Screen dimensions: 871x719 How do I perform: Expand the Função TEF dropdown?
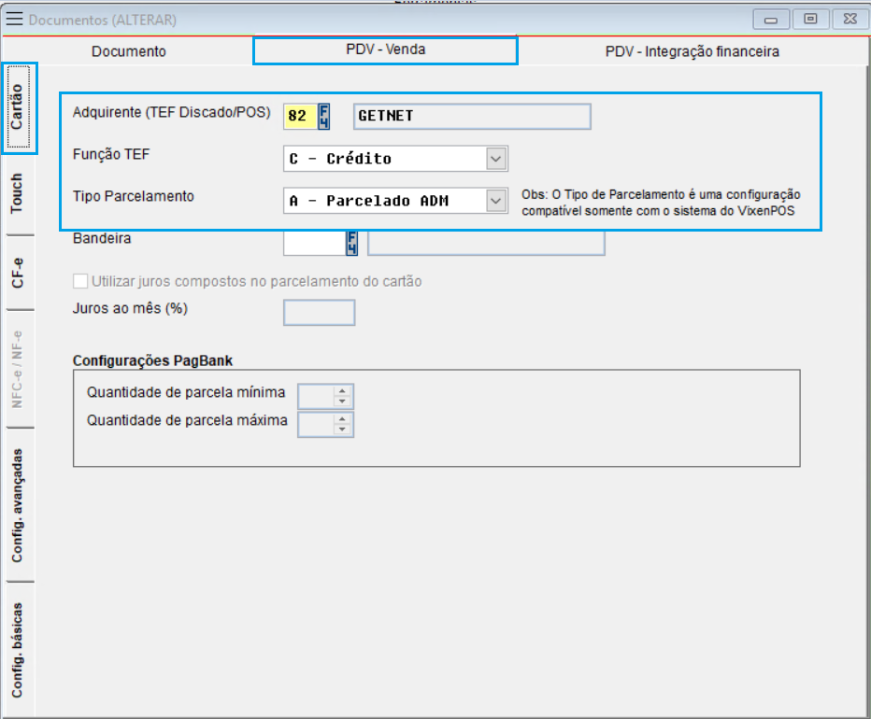pyautogui.click(x=496, y=159)
